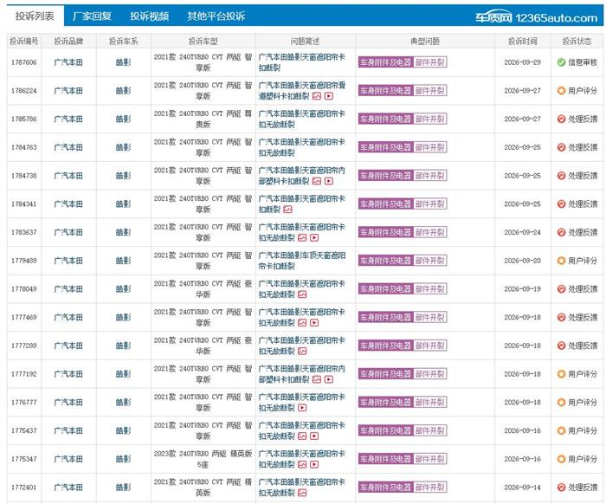Switch to the 投诉视频 tab

[149, 16]
